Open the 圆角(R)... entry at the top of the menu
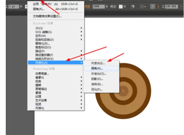This screenshot has width=184, height=135. 56,9
